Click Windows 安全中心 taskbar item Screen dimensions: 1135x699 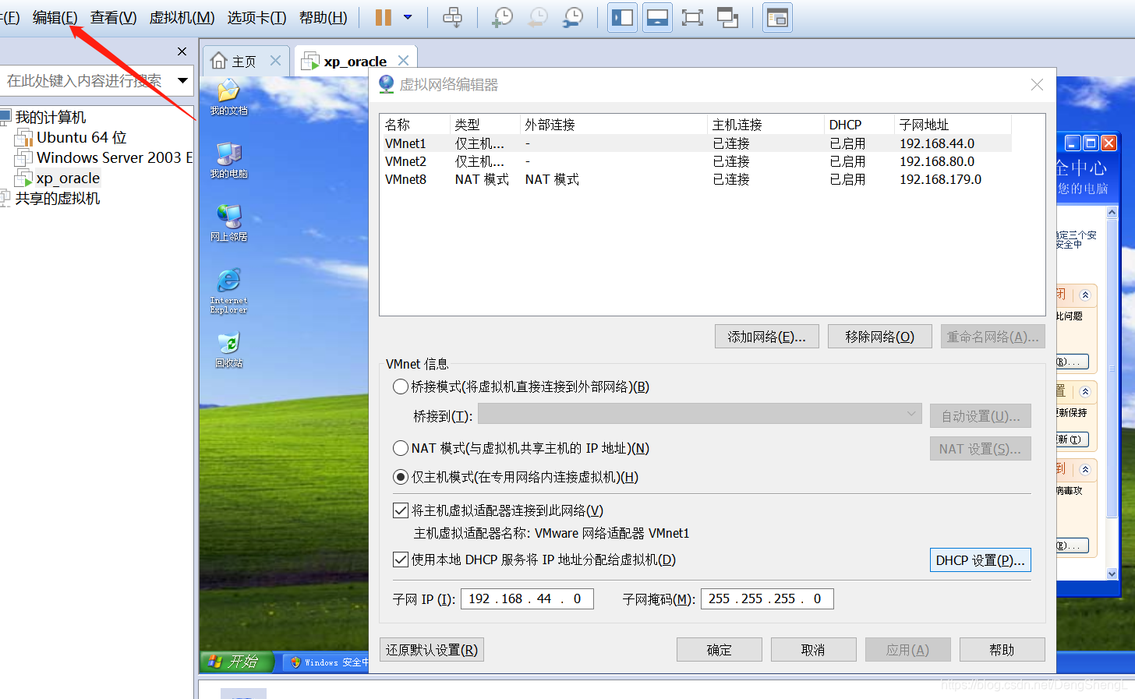point(326,662)
